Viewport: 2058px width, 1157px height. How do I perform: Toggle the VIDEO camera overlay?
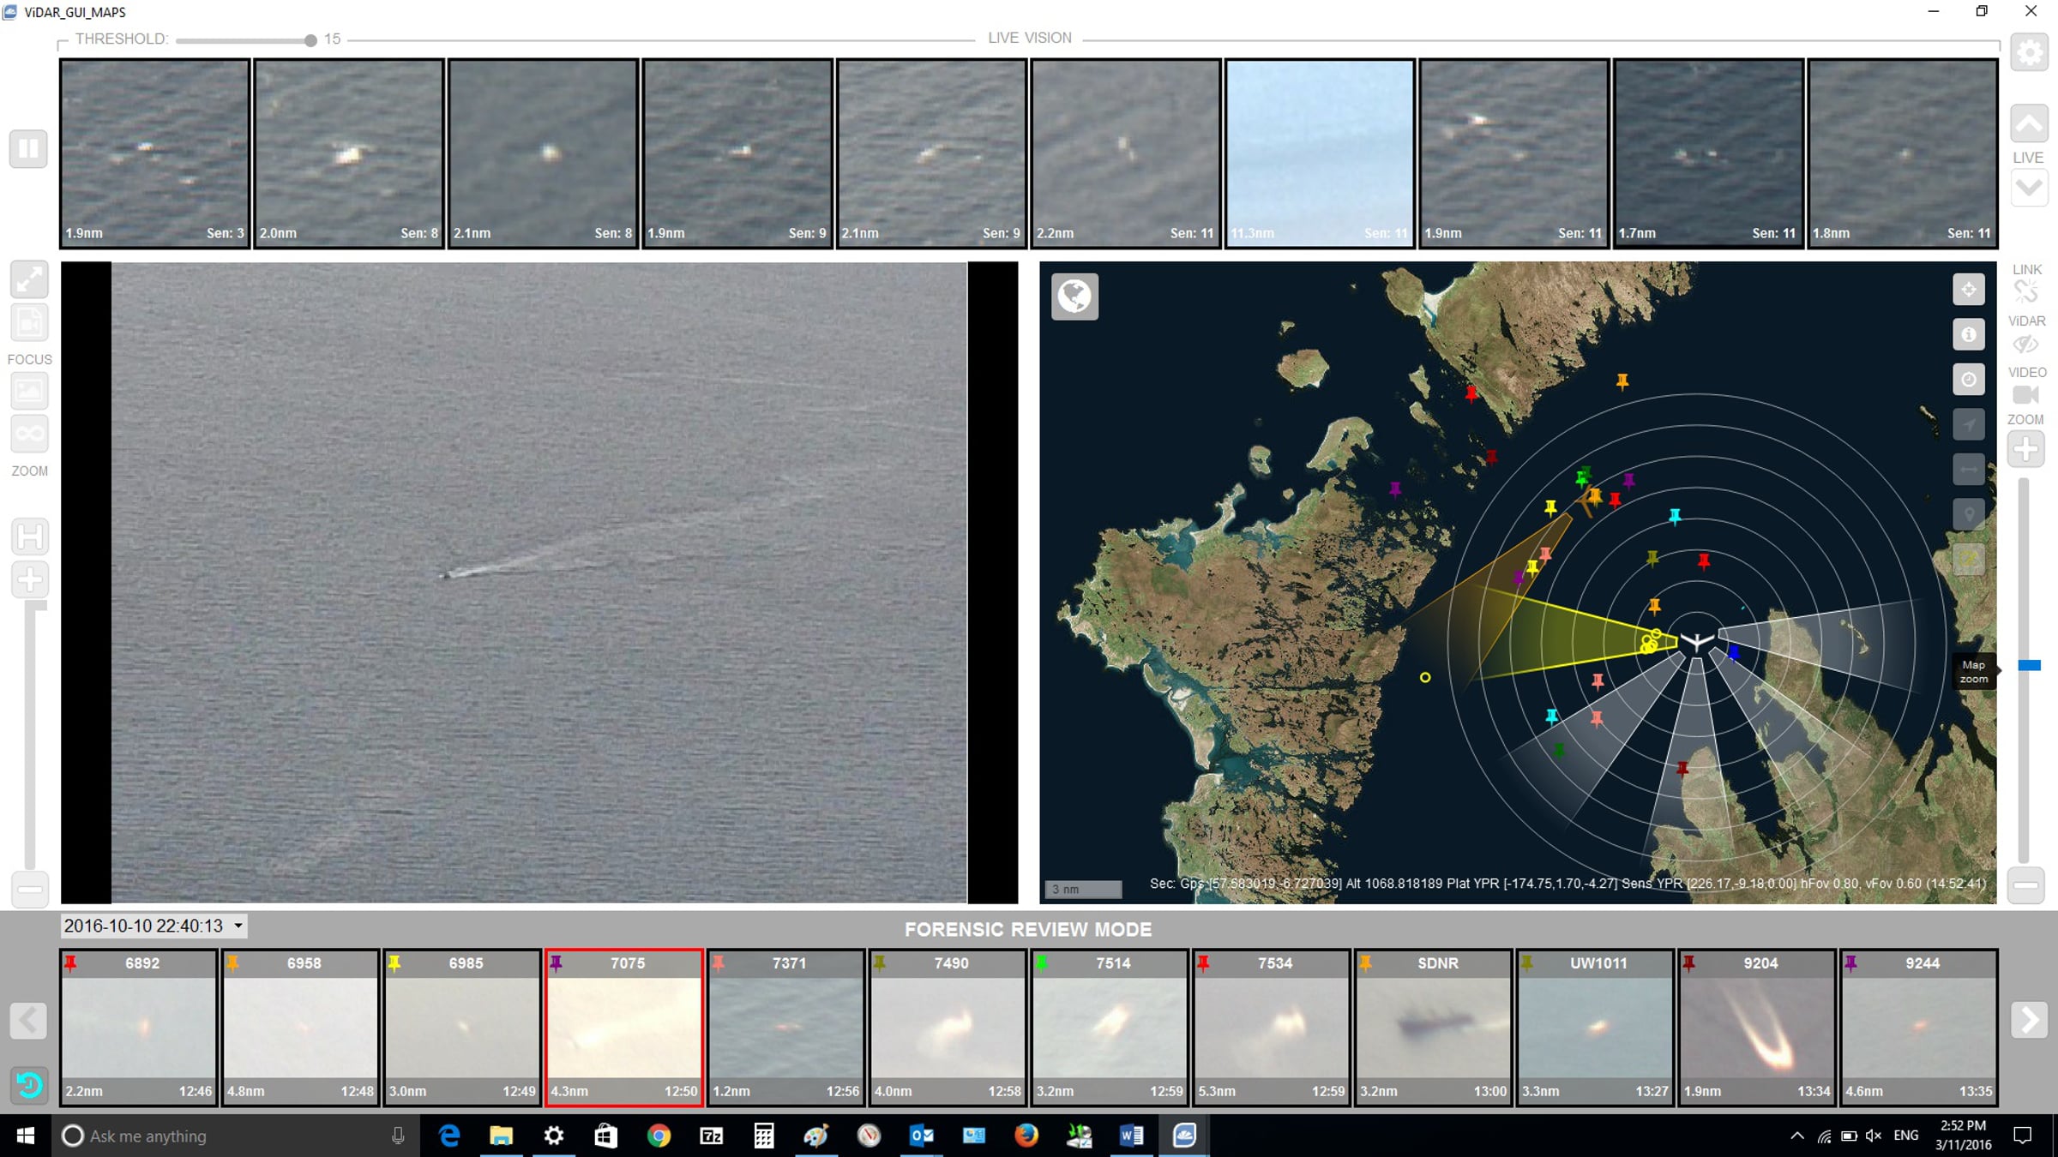2026,394
